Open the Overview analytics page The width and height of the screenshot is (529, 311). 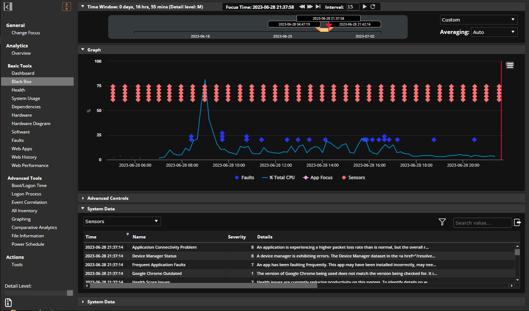tap(21, 53)
